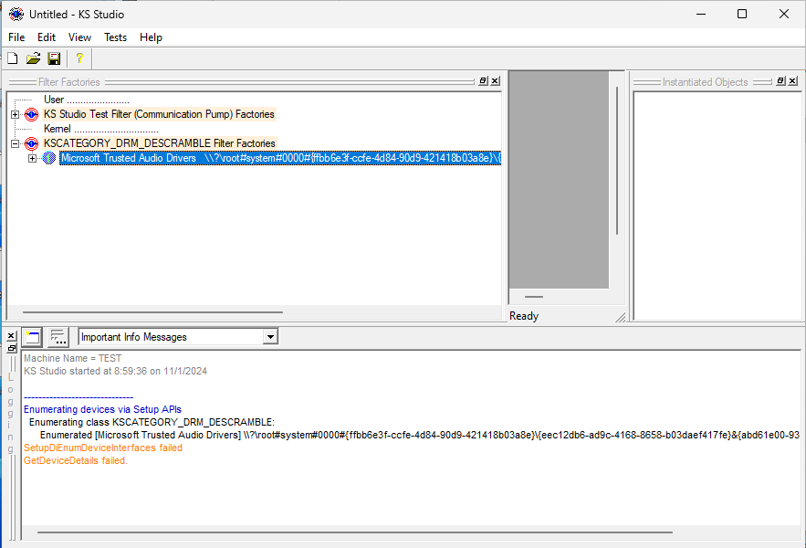Click the log pane horizontal scrollbar
The height and width of the screenshot is (548, 806).
point(355,532)
